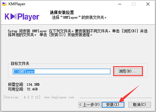The image size is (156, 112).
Task: Click the 所需空间: 134.3MB label
Action: [24, 85]
